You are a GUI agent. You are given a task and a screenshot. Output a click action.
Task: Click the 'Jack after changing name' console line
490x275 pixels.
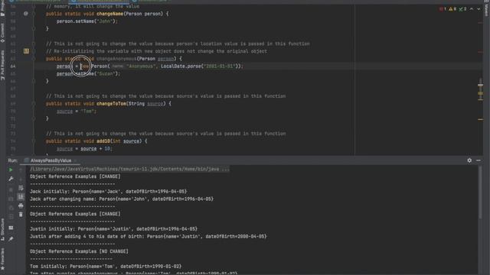(122, 199)
